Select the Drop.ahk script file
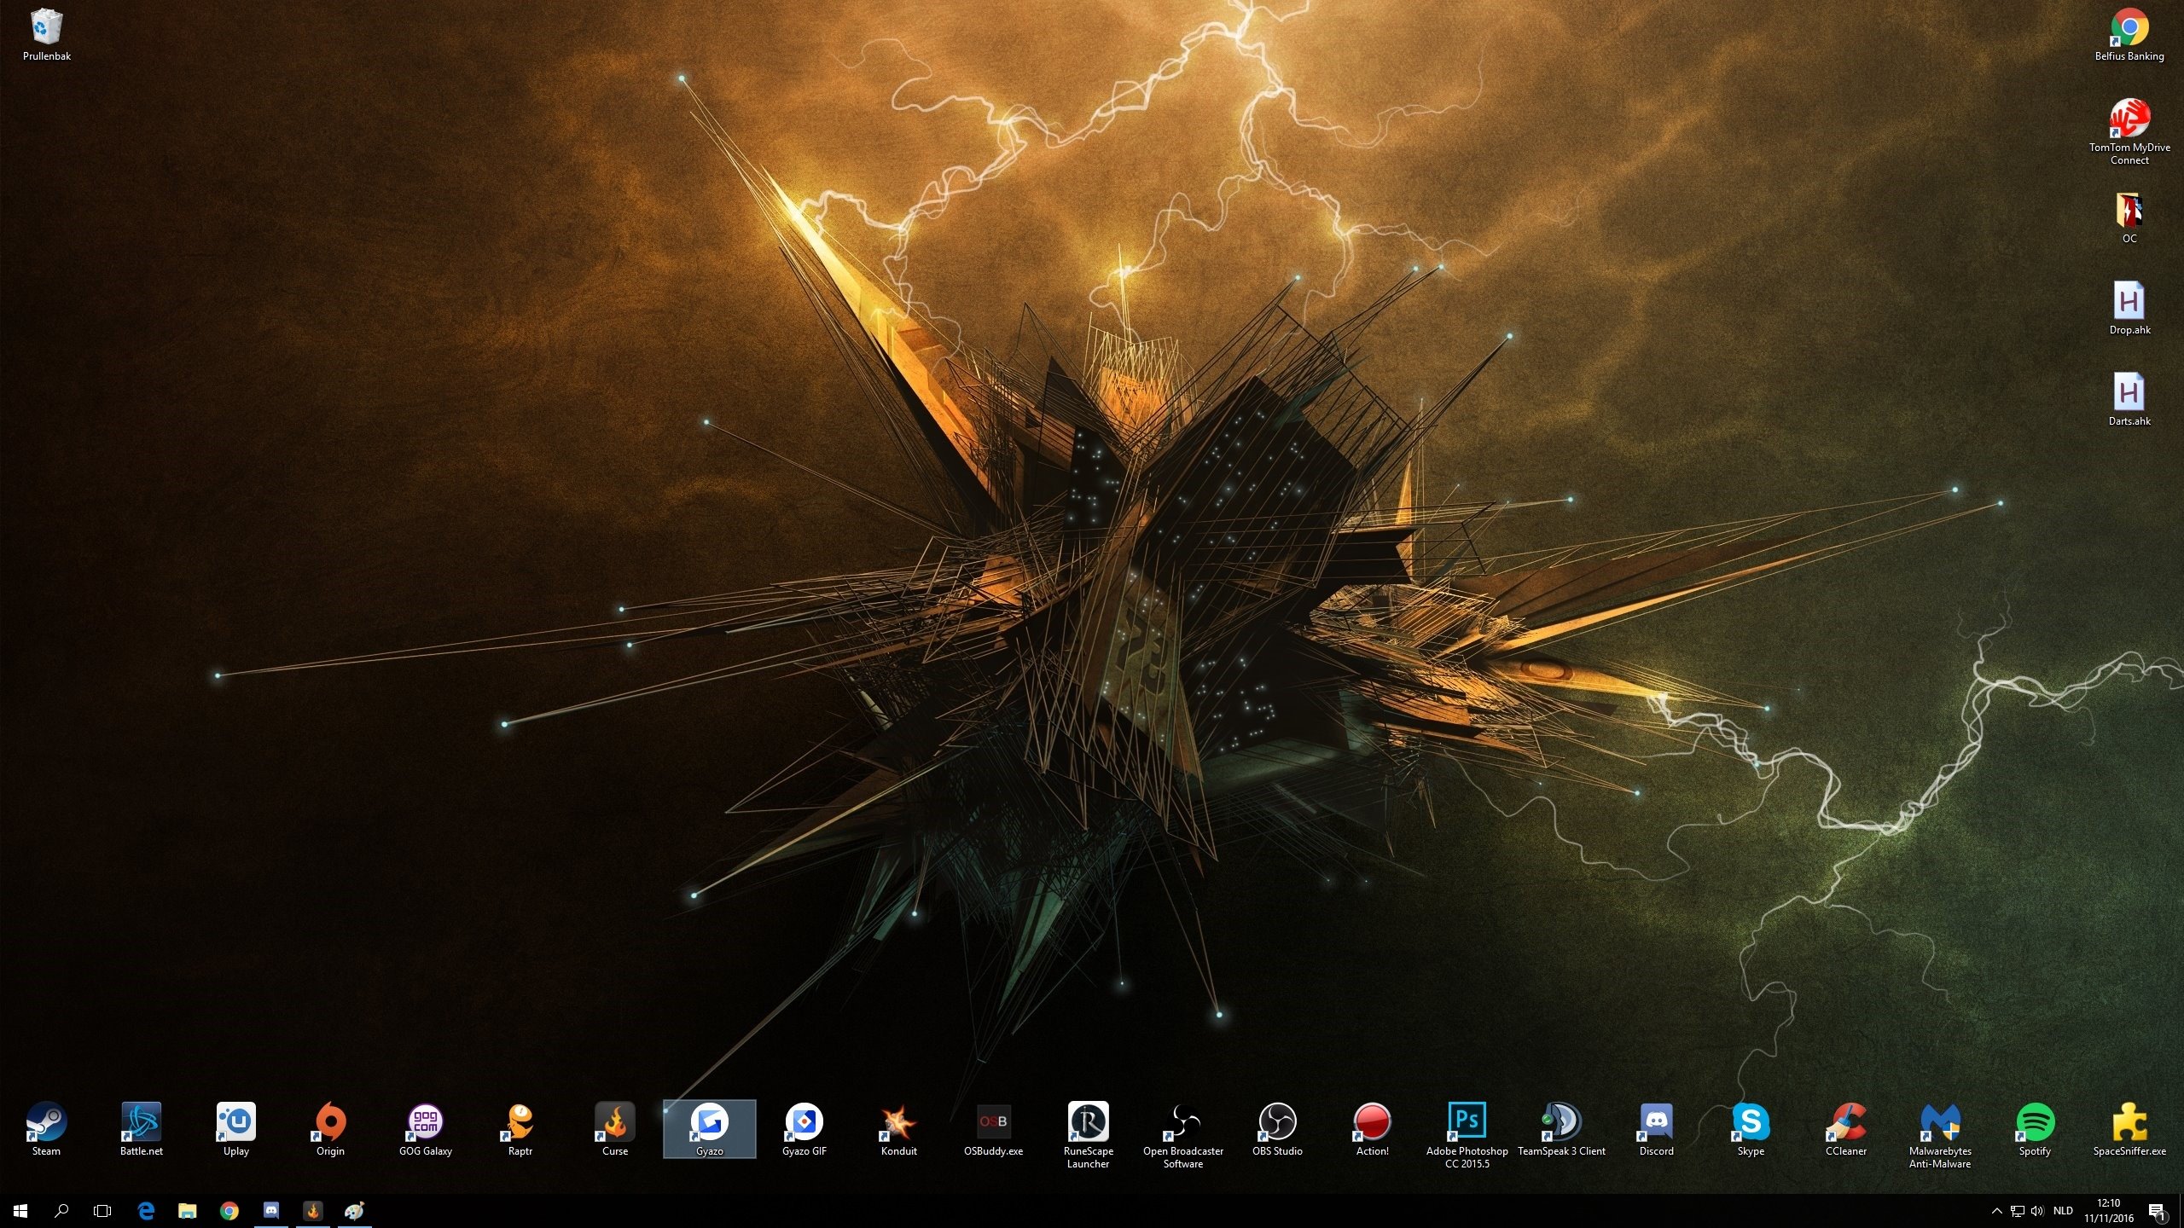2184x1228 pixels. (x=2129, y=309)
